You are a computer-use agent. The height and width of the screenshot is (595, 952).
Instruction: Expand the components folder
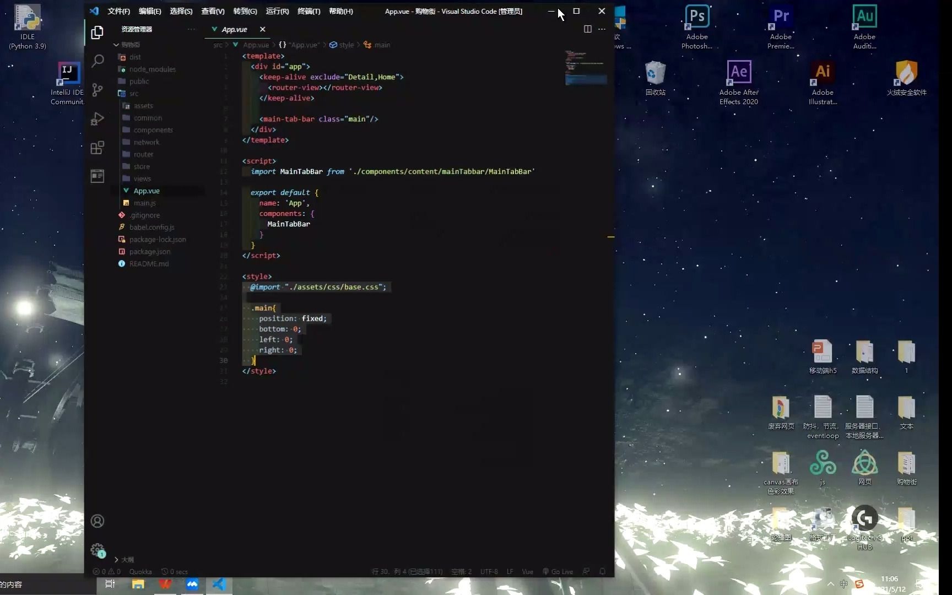click(153, 129)
